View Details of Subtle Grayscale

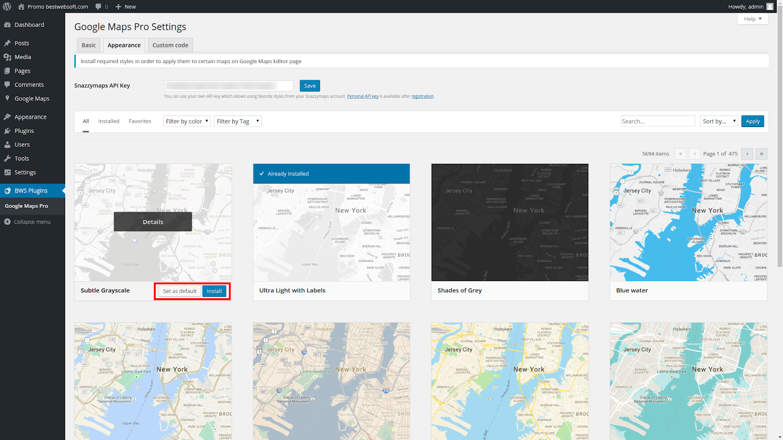(153, 222)
